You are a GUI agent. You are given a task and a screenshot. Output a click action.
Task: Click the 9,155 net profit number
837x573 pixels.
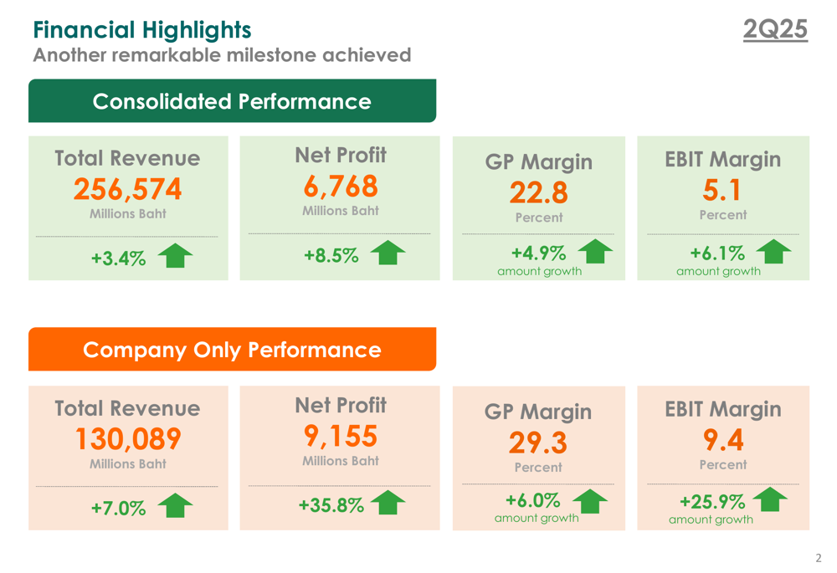341,436
